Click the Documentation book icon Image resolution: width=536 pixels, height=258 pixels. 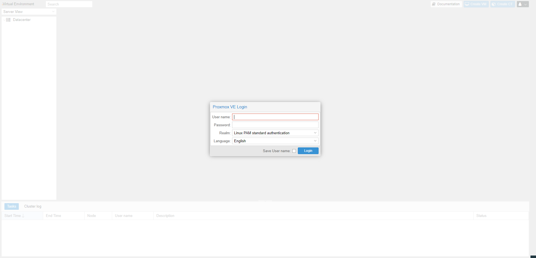click(x=434, y=4)
